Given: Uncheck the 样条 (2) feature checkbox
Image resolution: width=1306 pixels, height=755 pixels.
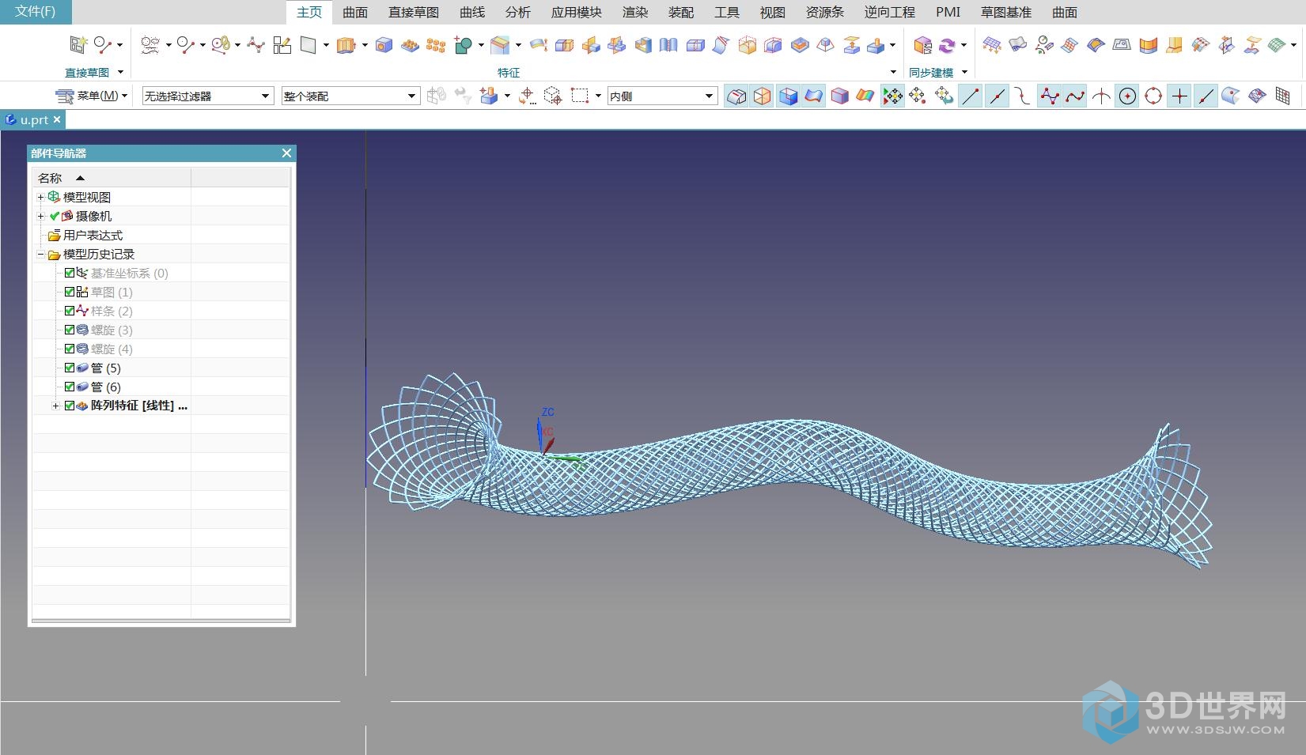Looking at the screenshot, I should click(x=70, y=311).
